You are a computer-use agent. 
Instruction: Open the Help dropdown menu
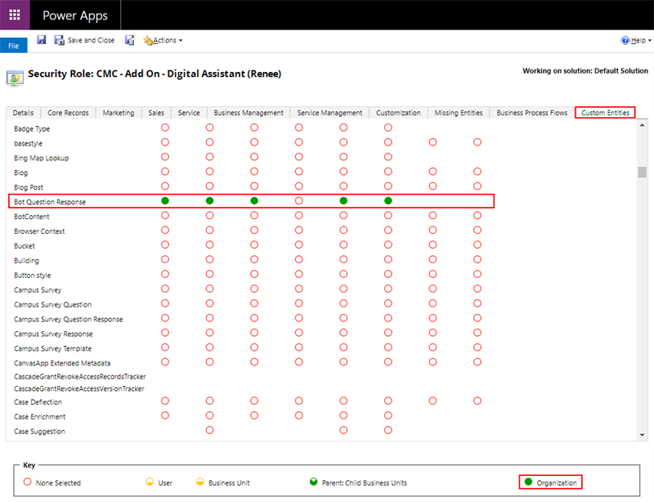[x=635, y=40]
